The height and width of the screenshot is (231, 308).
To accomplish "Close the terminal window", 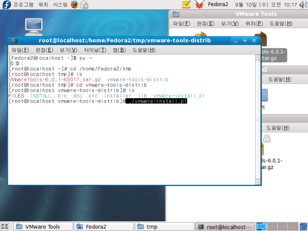I will point(254,41).
